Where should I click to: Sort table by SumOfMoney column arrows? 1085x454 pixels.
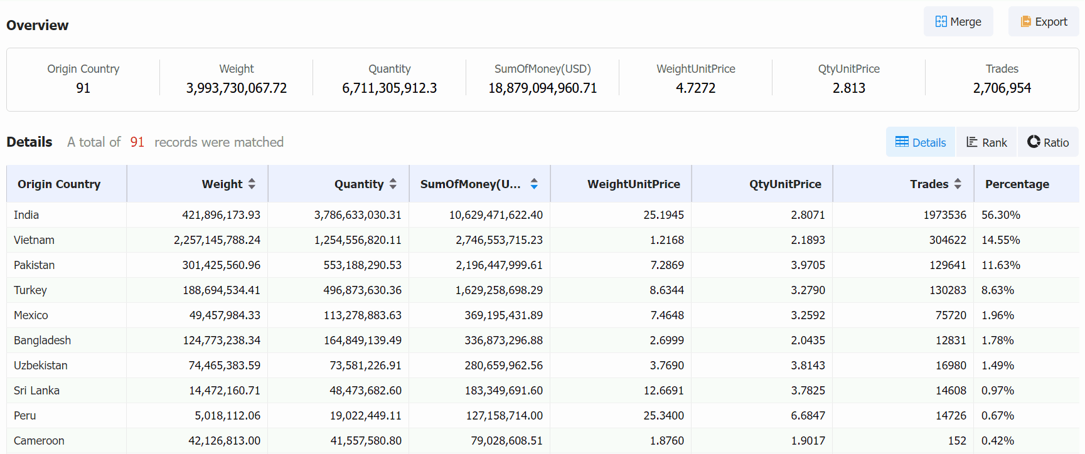pyautogui.click(x=534, y=184)
